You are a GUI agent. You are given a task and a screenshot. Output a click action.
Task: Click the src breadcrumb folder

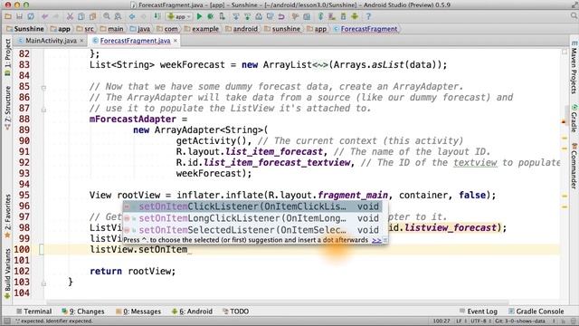click(85, 29)
